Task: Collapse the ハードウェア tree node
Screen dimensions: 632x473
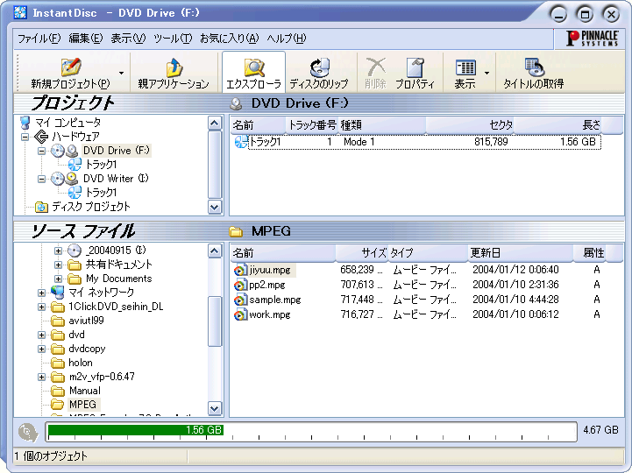Action: [x=25, y=137]
